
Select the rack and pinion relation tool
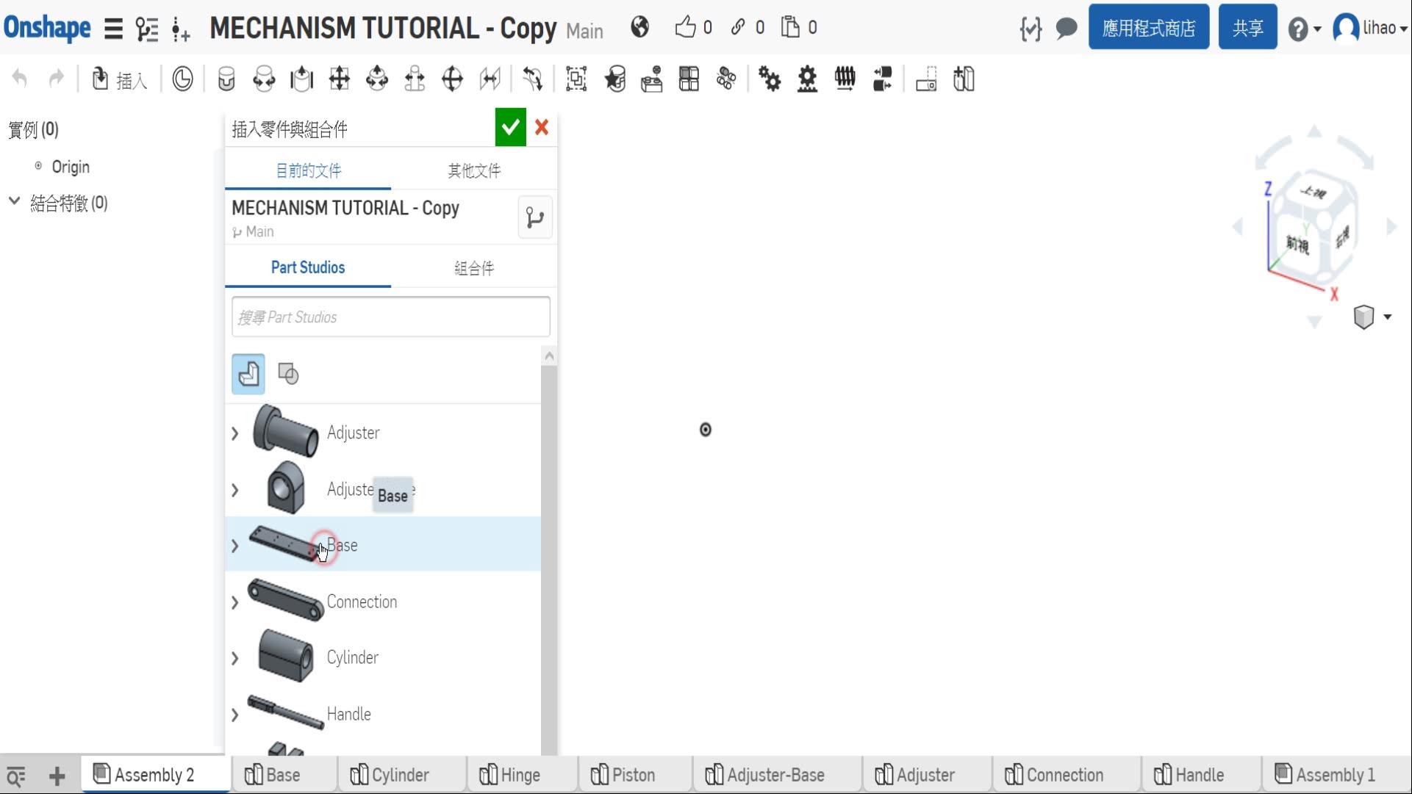(x=807, y=79)
